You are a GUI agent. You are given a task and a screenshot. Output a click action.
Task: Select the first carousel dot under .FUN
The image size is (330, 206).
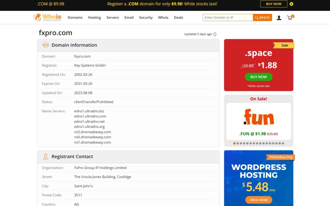[x=234, y=143]
